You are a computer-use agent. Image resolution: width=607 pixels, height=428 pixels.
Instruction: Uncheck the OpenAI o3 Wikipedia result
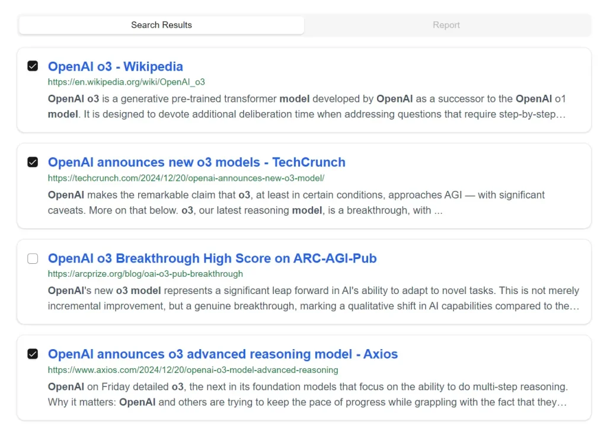[33, 66]
